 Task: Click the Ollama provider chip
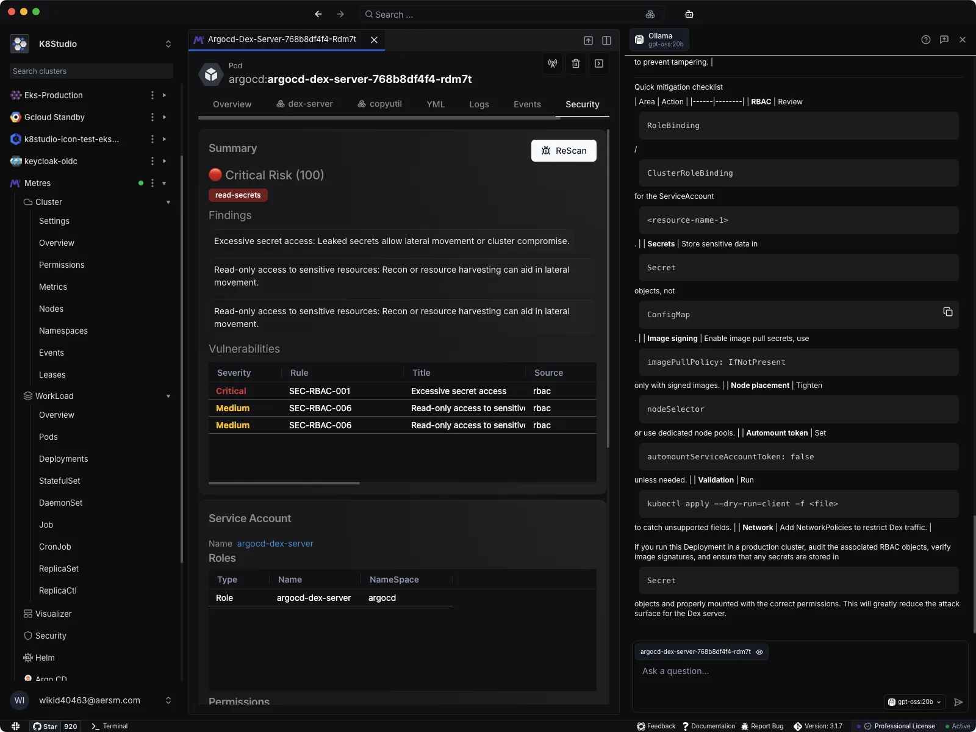[659, 40]
